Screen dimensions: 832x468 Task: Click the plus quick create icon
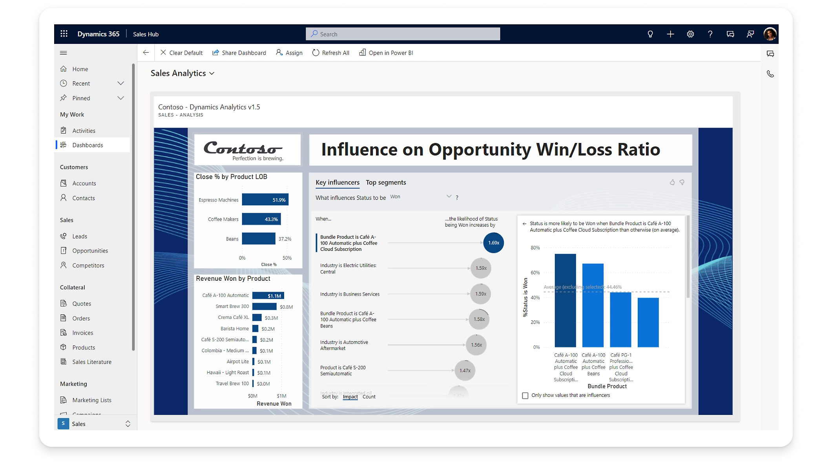click(x=670, y=34)
